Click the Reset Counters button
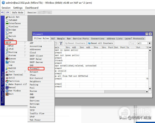Screen dimensions: 155x123 [x=75, y=43]
